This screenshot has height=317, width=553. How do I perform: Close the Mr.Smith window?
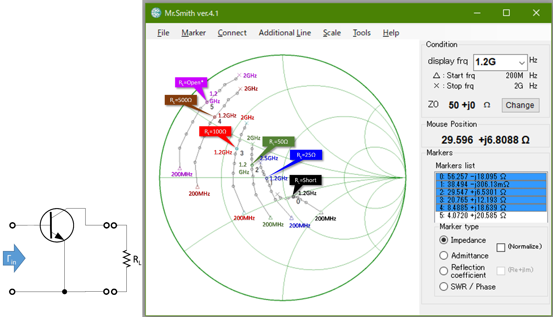[x=536, y=13]
